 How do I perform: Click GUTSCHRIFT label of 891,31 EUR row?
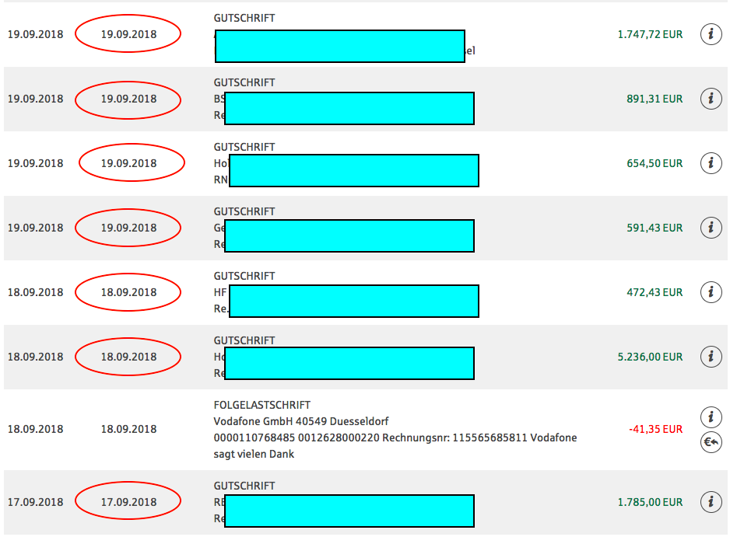(244, 82)
